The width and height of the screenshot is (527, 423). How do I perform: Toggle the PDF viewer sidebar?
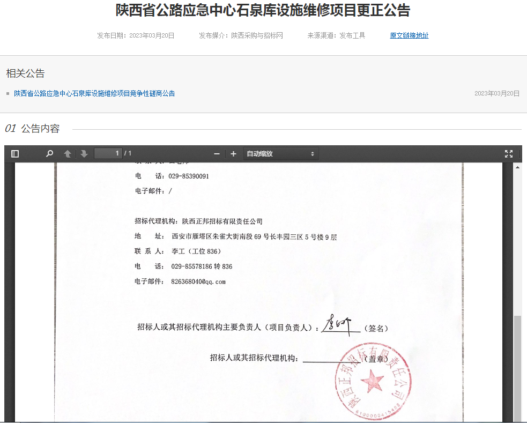pyautogui.click(x=15, y=154)
